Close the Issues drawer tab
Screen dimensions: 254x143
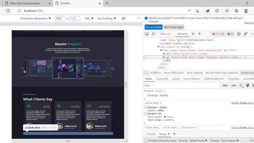pos(169,134)
